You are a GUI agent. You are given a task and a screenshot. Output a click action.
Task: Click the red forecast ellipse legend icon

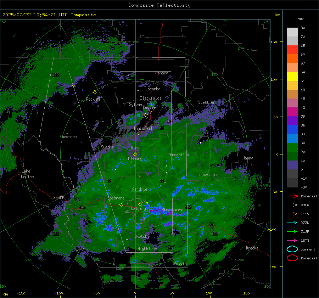click(x=292, y=258)
